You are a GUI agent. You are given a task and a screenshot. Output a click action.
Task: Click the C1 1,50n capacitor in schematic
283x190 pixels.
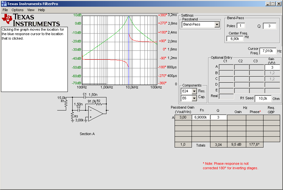pos(84,97)
